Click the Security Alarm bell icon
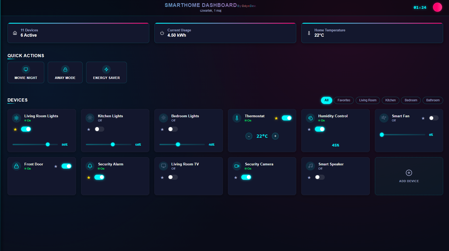The width and height of the screenshot is (449, 251). coord(90,166)
